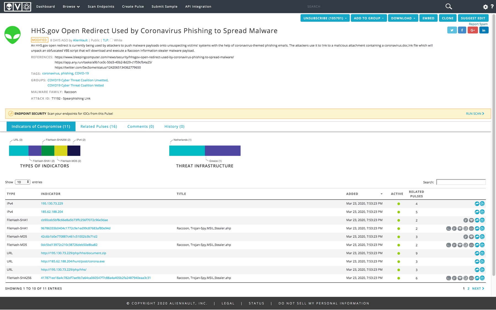This screenshot has width=496, height=310.
Task: Click copy icon for 185.62.188.204 row
Action: 482,212
